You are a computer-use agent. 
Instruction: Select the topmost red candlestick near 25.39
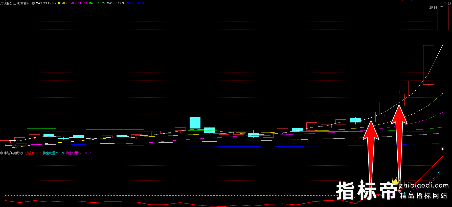(443, 18)
